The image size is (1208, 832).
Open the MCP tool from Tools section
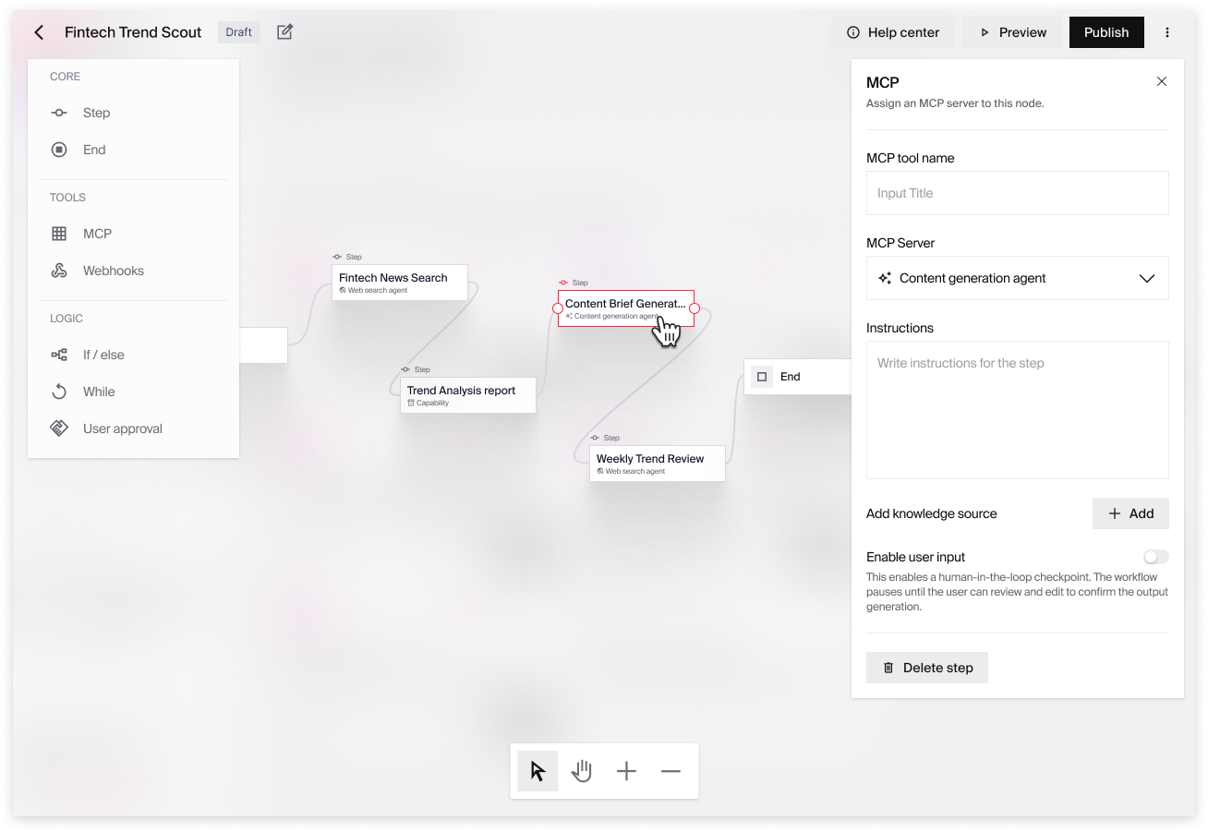click(95, 233)
